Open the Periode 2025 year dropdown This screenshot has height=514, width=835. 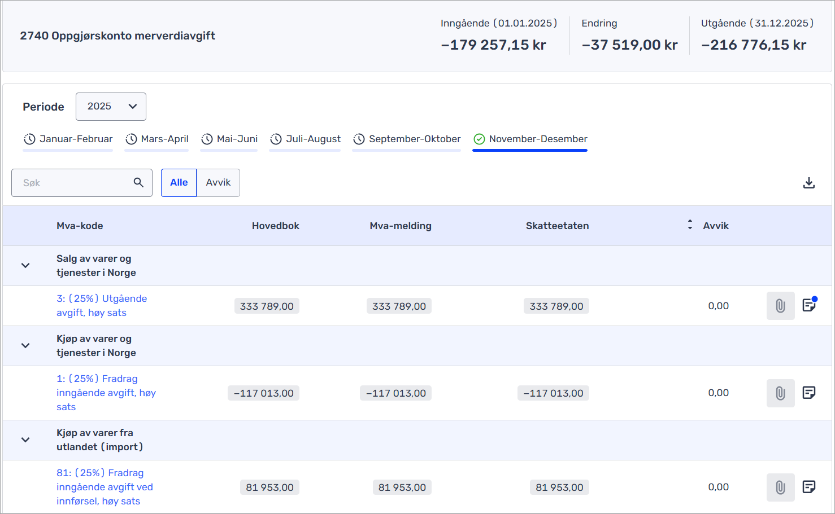click(111, 107)
